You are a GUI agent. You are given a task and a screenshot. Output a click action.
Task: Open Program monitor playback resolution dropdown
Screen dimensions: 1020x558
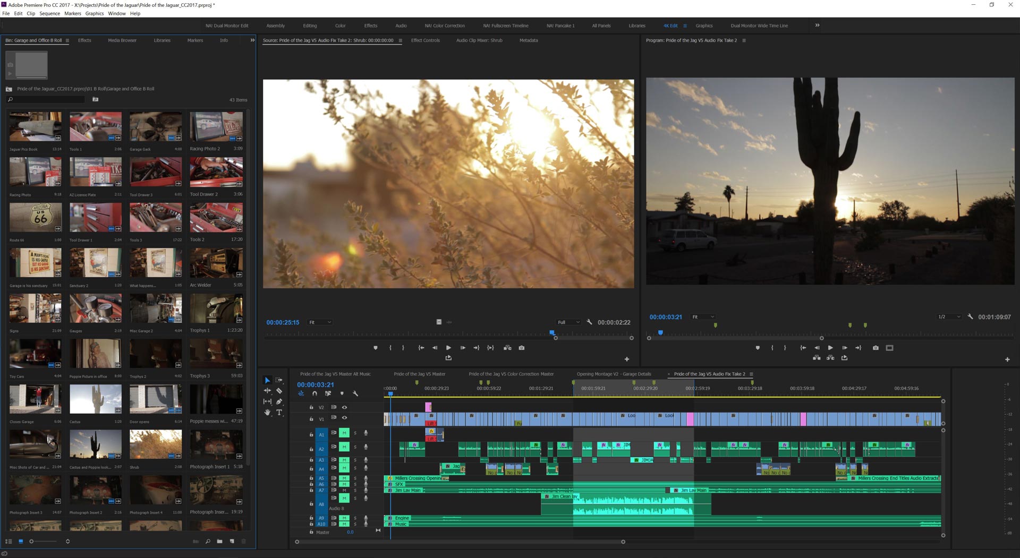[x=949, y=317]
